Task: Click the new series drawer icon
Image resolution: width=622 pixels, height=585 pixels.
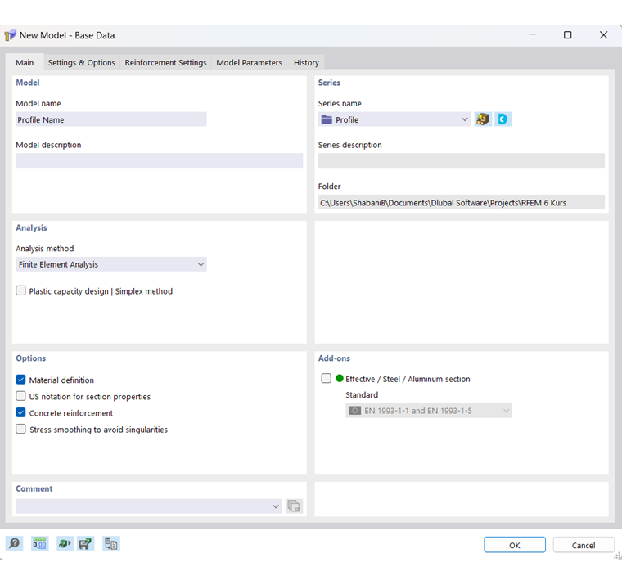Action: pos(483,119)
